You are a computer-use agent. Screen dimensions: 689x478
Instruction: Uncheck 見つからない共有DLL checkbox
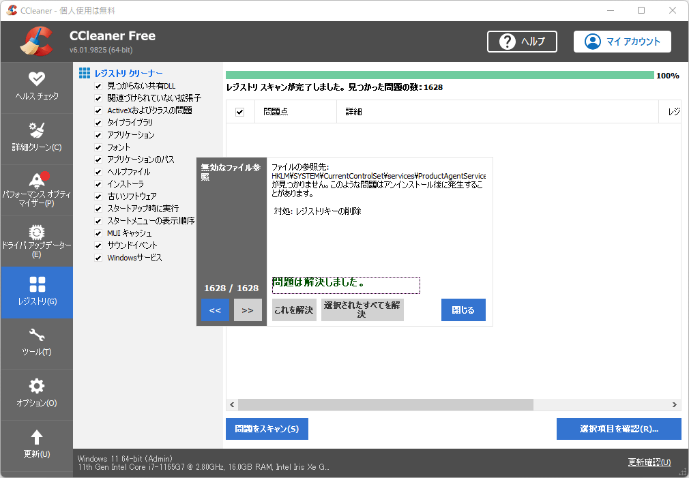click(x=98, y=86)
